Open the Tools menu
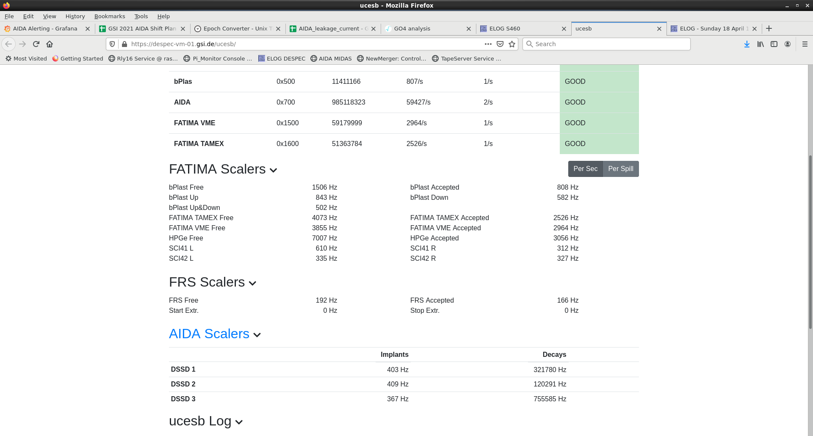This screenshot has height=436, width=813. click(x=141, y=16)
